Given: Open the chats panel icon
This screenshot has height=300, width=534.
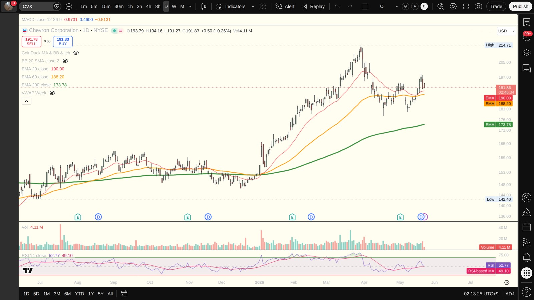Looking at the screenshot, I should (527, 68).
